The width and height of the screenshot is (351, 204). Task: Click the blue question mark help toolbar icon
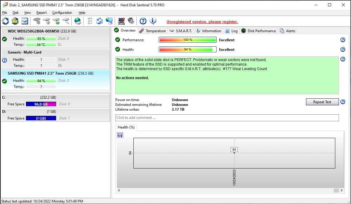(143, 21)
